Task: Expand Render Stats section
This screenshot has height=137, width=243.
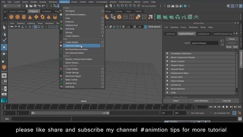Action: 167,77
